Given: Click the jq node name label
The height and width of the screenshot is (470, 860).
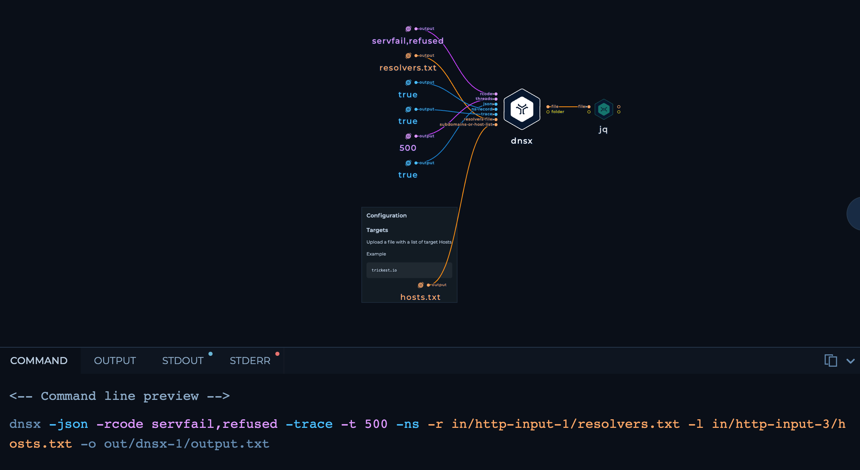Looking at the screenshot, I should [603, 129].
